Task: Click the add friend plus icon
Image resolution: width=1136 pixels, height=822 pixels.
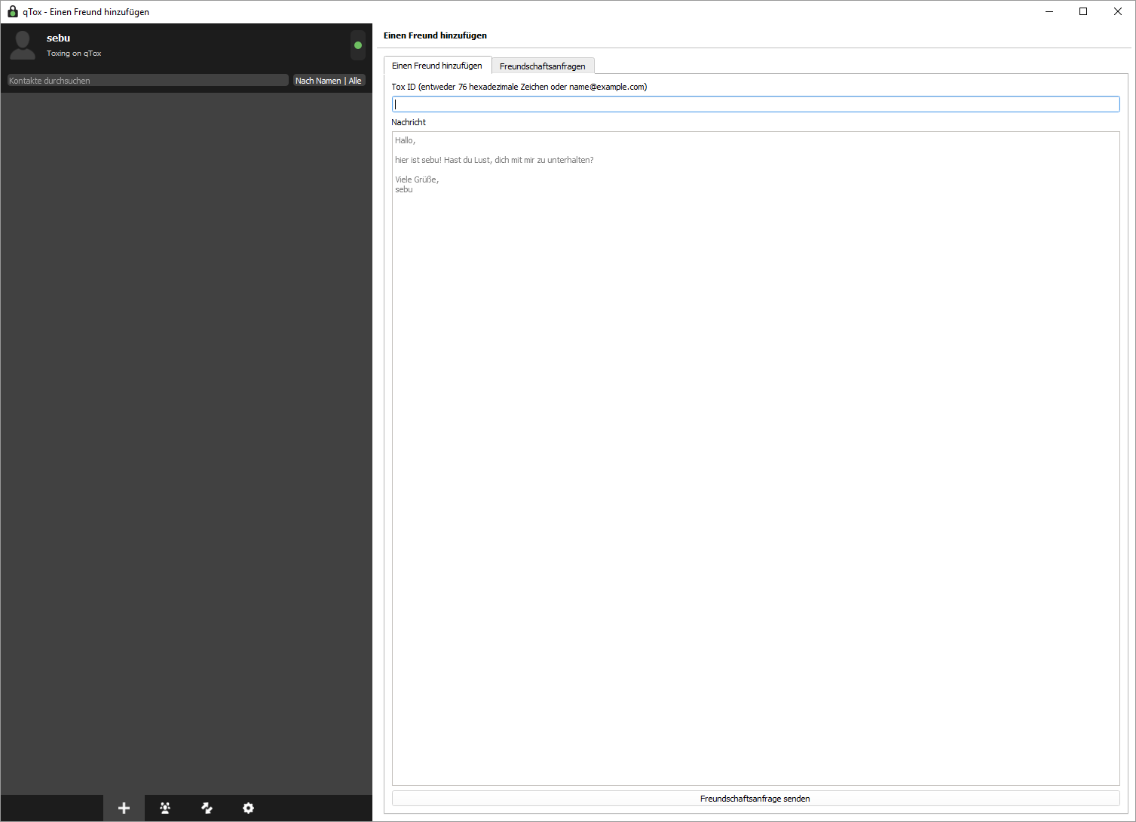Action: click(x=124, y=808)
